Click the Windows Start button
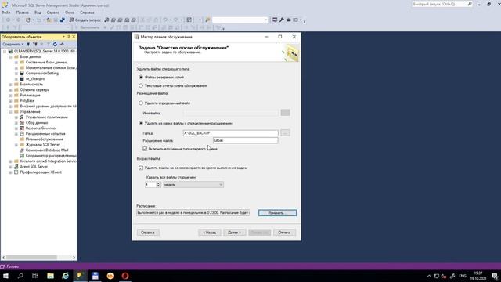Viewport: 501px width, 282px height. click(5, 276)
